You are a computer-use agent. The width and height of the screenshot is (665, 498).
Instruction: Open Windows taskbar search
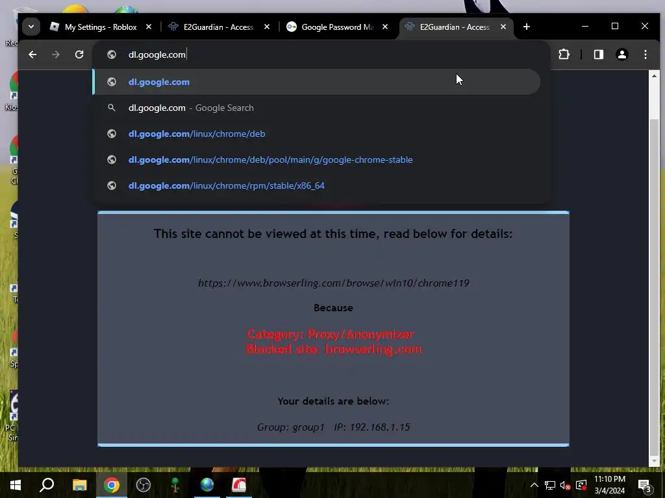[47, 485]
